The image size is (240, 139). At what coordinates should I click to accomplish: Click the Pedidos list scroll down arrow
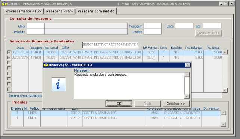click(223, 124)
